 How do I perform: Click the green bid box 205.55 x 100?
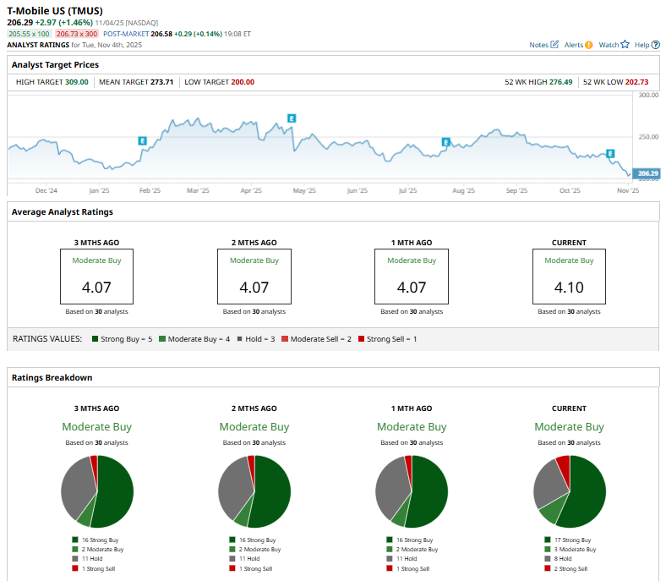[30, 32]
